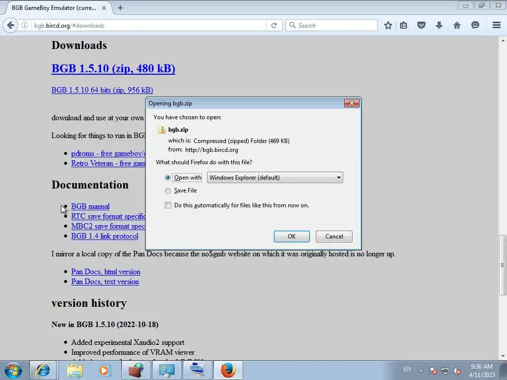Click the network tray icon
This screenshot has width=507, height=380.
click(445, 371)
